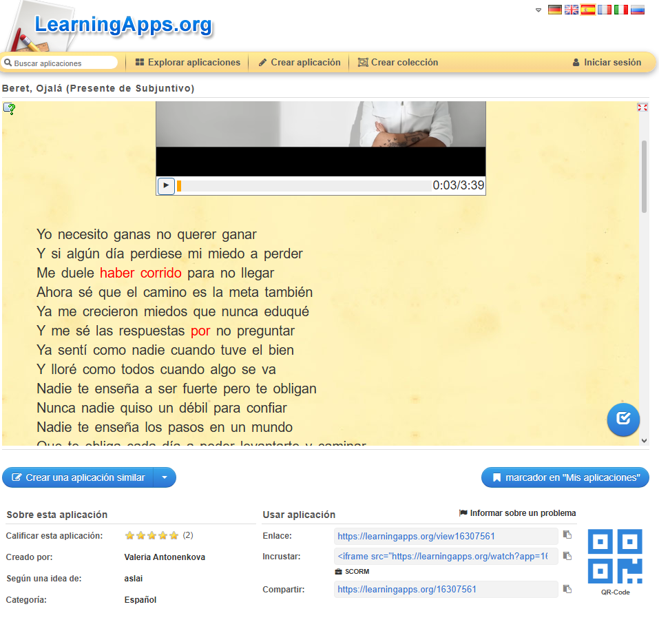Select the French flag language icon
The width and height of the screenshot is (659, 631).
pyautogui.click(x=605, y=10)
